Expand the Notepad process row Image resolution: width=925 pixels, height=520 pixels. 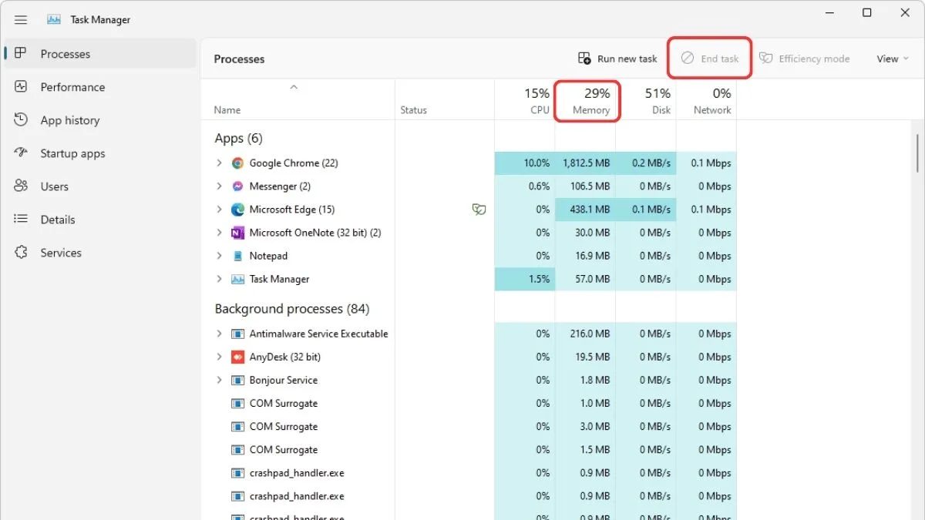(219, 256)
